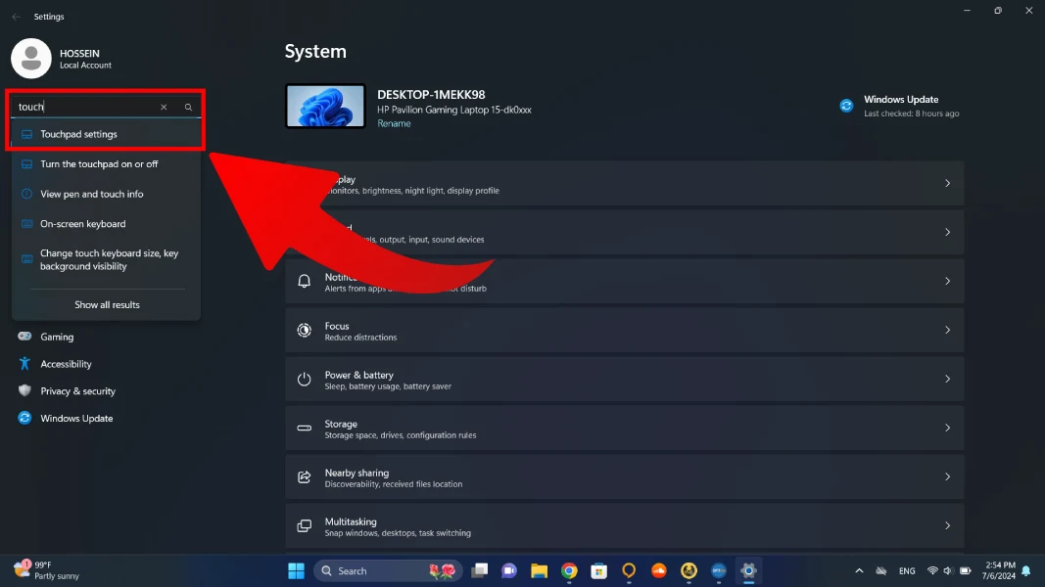Select On-screen keyboard from search results
The height and width of the screenshot is (587, 1045).
click(82, 224)
